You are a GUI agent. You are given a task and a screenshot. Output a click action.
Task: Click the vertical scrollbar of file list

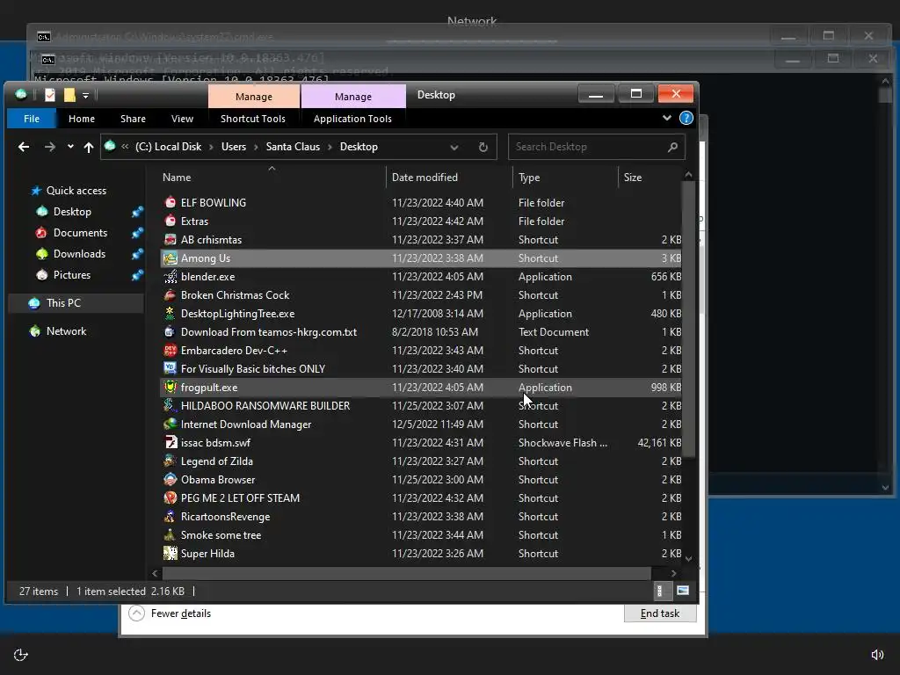point(689,320)
